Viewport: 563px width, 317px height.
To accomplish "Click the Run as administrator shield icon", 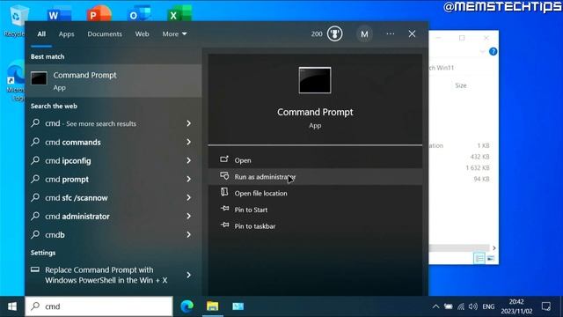I will [224, 176].
